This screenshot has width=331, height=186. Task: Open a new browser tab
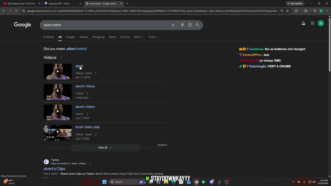[127, 4]
